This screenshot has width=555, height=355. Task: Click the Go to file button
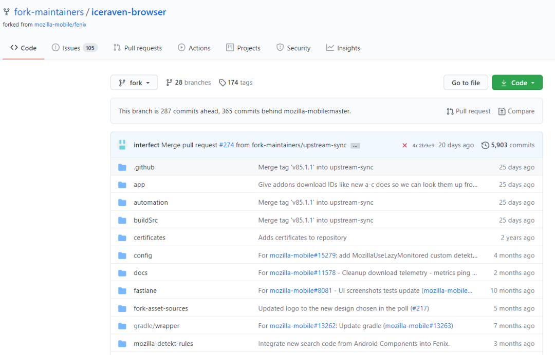click(x=466, y=83)
